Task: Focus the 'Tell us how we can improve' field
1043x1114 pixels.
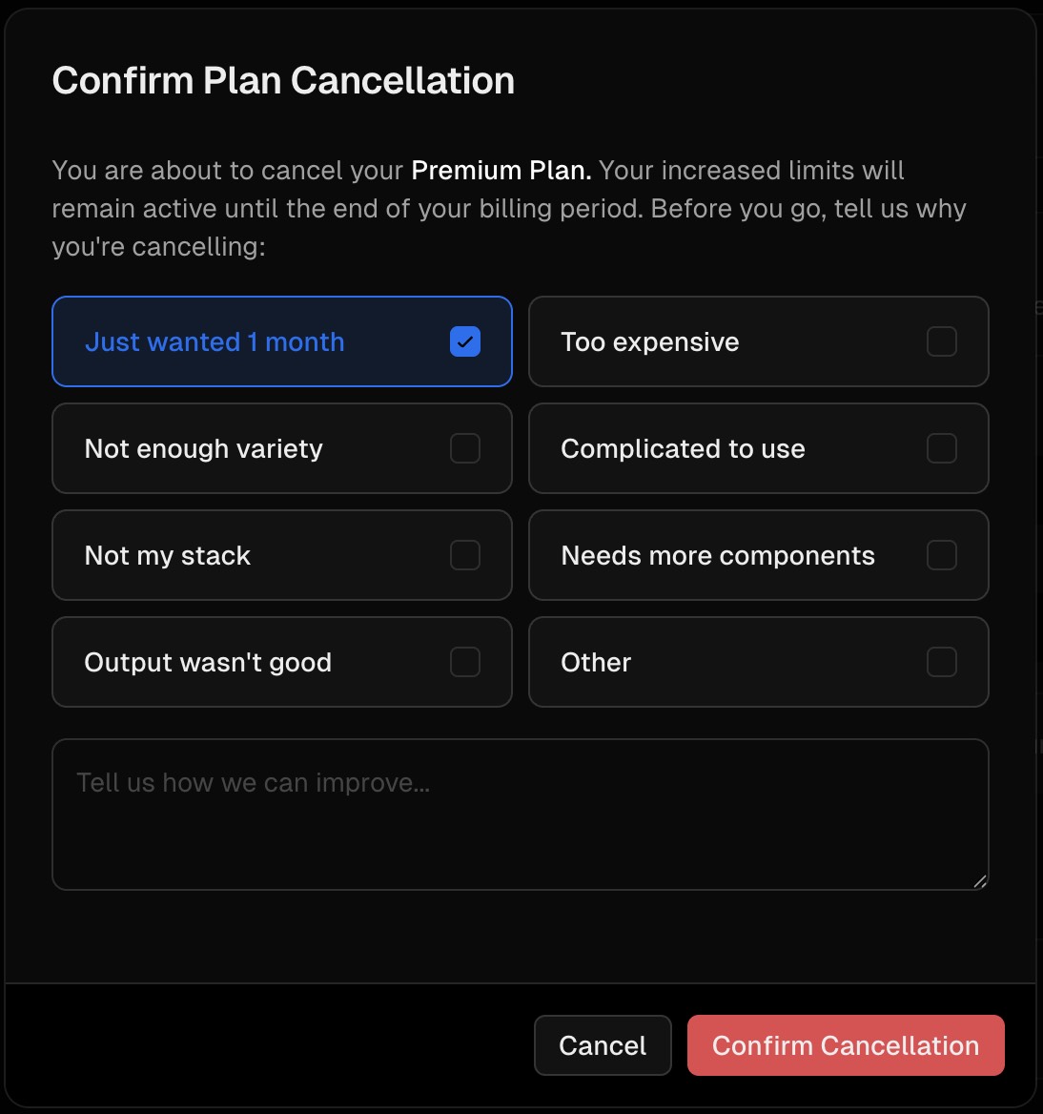Action: click(x=520, y=815)
